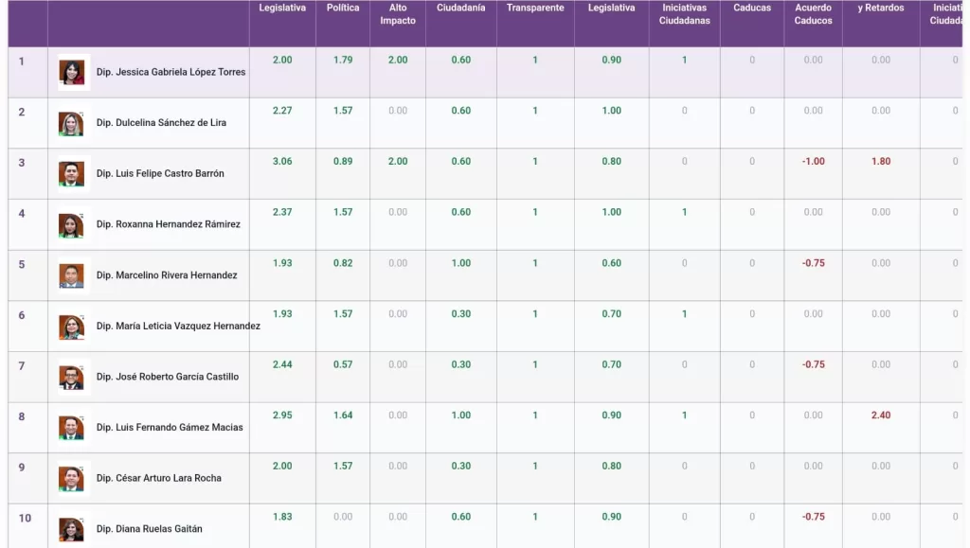Viewport: 970px width, 548px height.
Task: Click Roxanna Hernandez Ramírez's profile picture
Action: click(71, 225)
